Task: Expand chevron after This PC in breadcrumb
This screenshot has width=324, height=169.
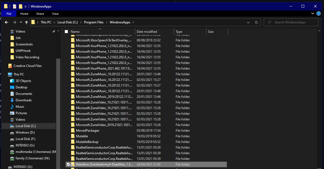Action: click(55, 22)
